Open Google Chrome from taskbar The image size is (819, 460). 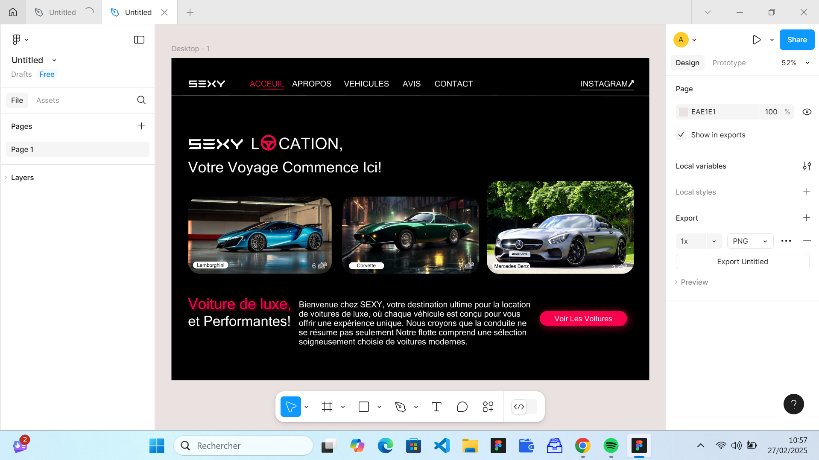(582, 445)
